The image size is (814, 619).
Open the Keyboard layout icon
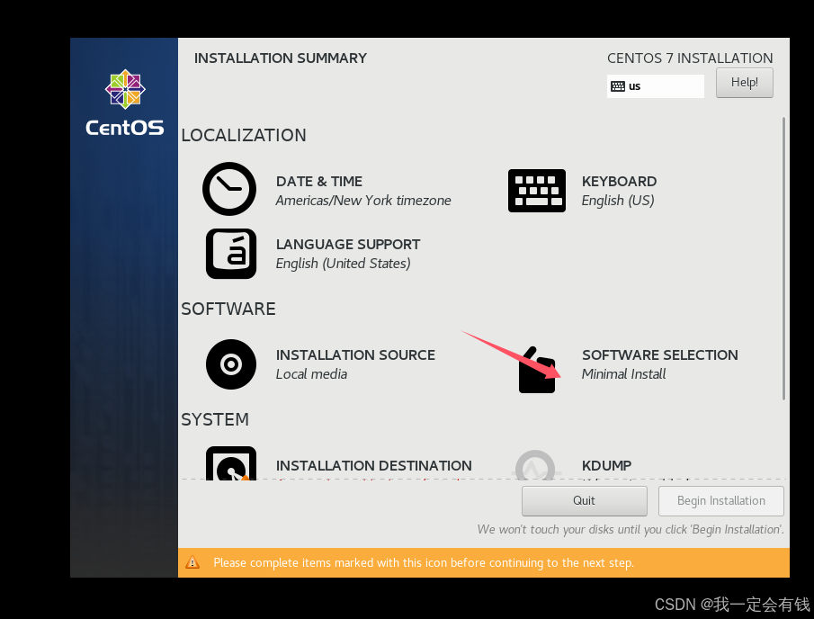tap(537, 190)
